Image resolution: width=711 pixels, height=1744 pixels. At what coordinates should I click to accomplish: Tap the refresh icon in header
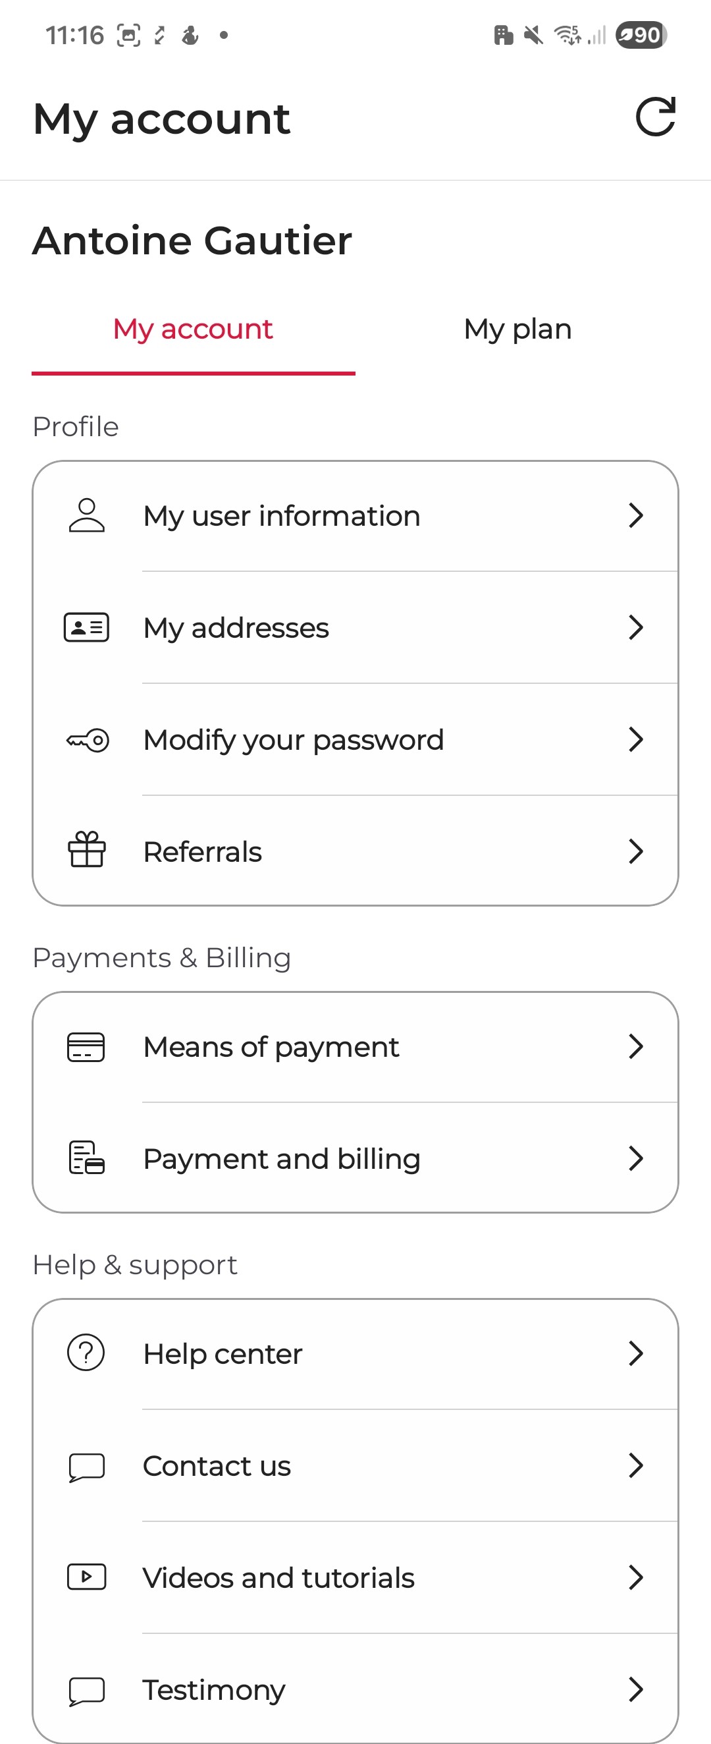[x=656, y=117]
